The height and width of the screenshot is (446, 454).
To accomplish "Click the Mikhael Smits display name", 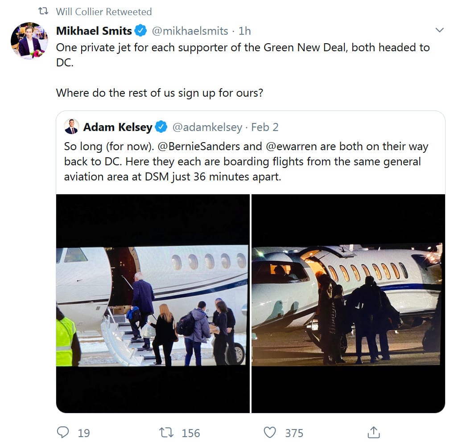I will coord(94,31).
